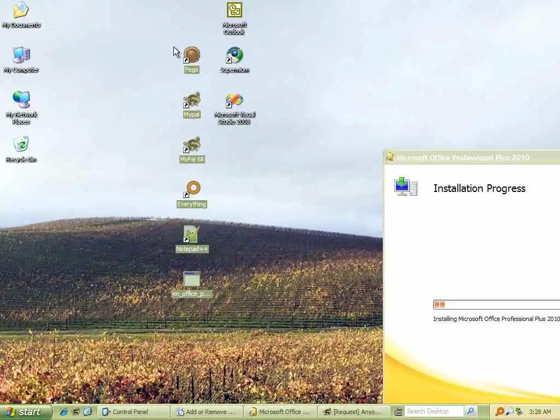Select the en_office_p... installer file icon
The image size is (560, 420).
pos(192,284)
